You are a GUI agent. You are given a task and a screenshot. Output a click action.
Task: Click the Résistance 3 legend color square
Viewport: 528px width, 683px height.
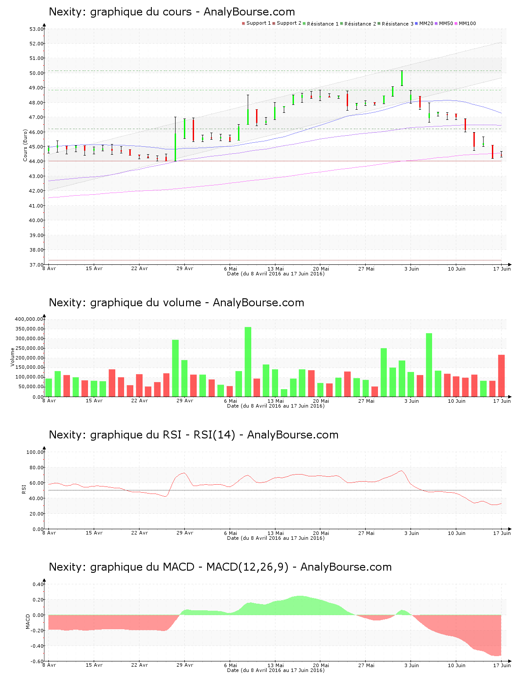pos(379,23)
